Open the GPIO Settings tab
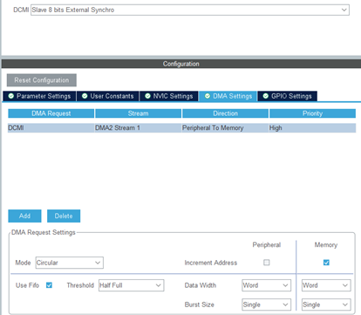The width and height of the screenshot is (361, 315). pyautogui.click(x=287, y=96)
